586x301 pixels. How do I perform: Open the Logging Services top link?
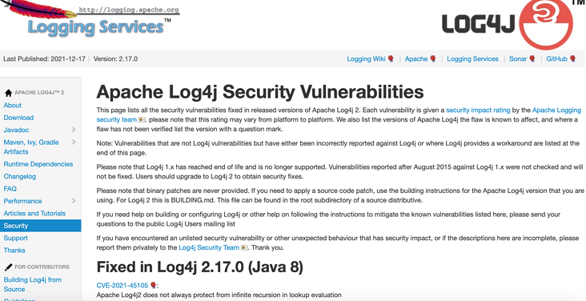point(472,58)
